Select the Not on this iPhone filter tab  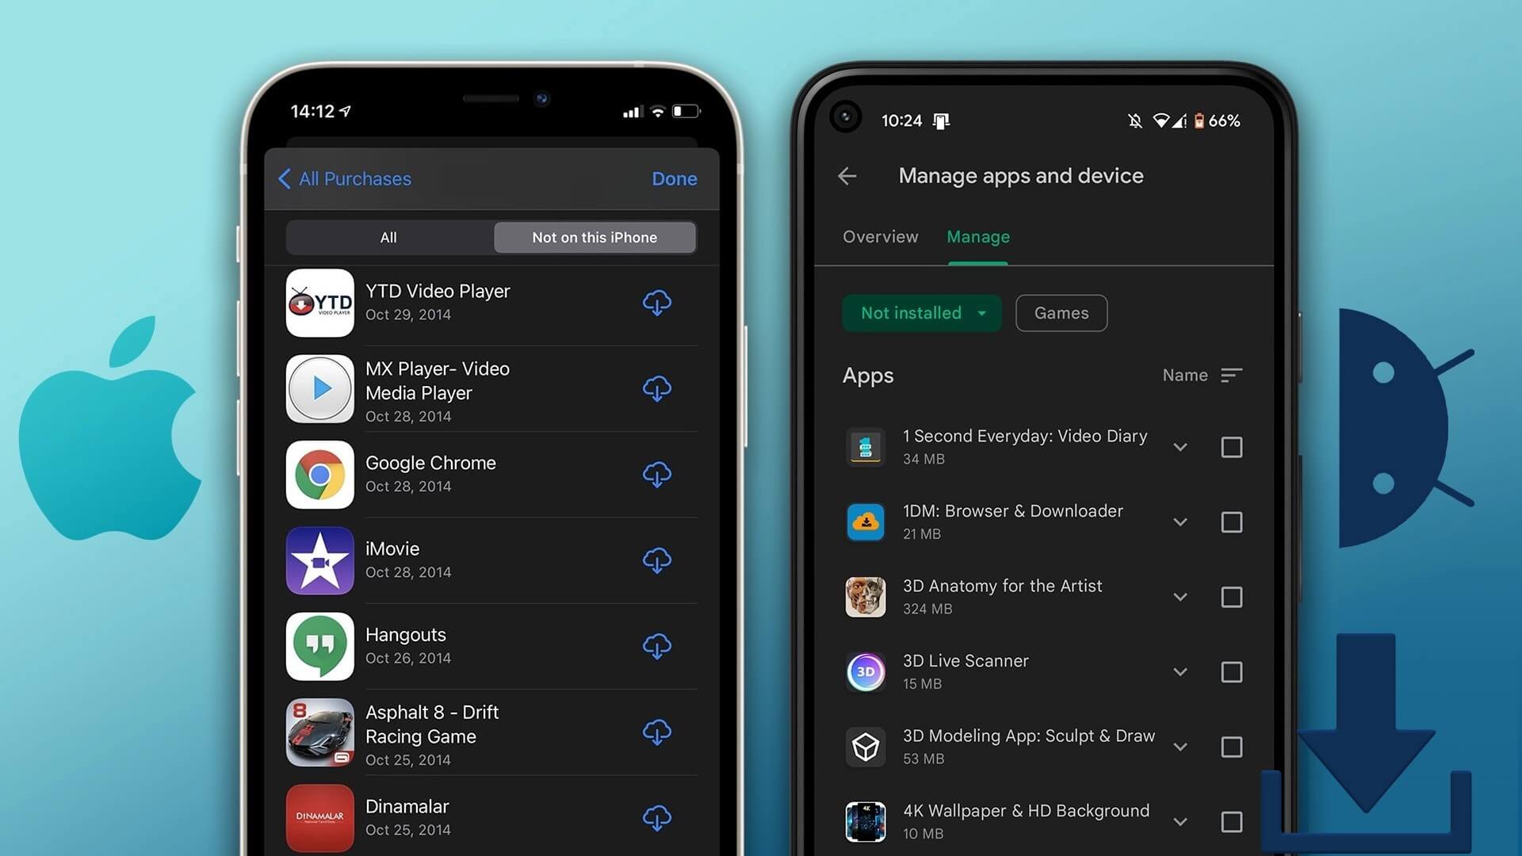click(x=594, y=237)
